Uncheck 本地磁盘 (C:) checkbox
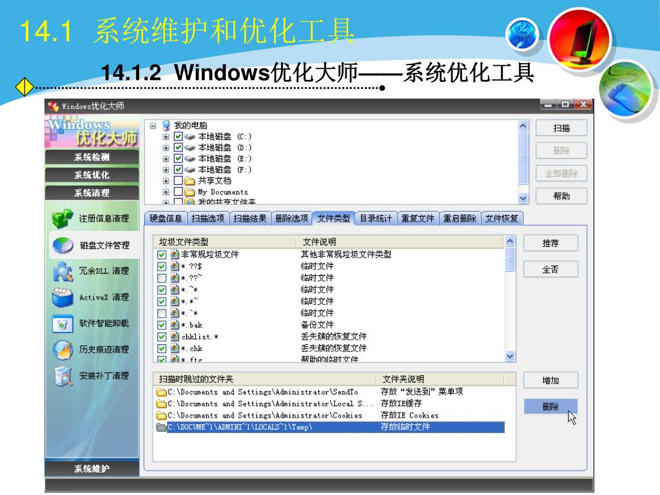This screenshot has width=660, height=495. (x=178, y=137)
